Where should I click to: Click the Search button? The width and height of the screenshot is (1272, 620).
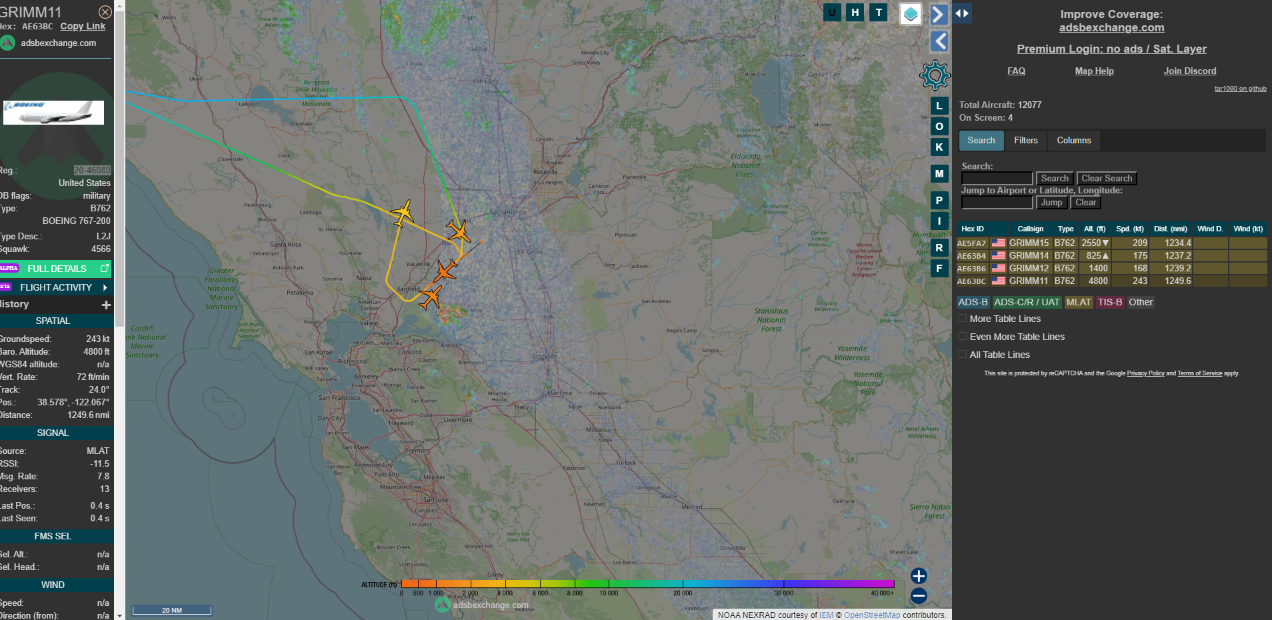pyautogui.click(x=1055, y=178)
